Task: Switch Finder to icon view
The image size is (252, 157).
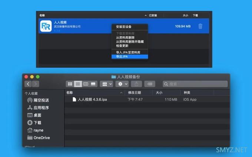Action: 70,84
